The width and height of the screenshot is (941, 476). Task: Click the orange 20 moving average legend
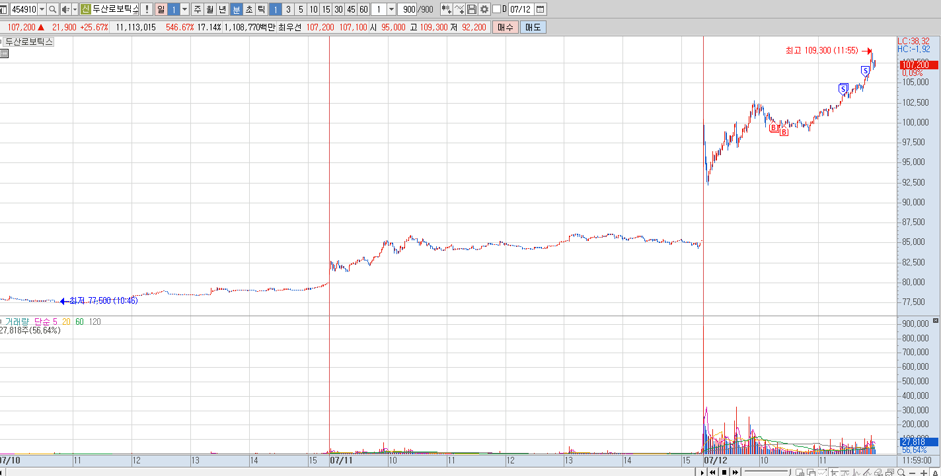coord(66,322)
